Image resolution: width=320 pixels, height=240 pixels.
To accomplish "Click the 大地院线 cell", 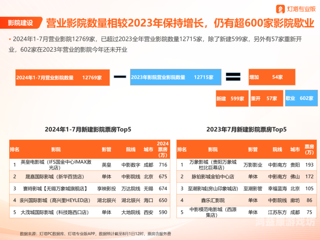I will tap(131, 212).
